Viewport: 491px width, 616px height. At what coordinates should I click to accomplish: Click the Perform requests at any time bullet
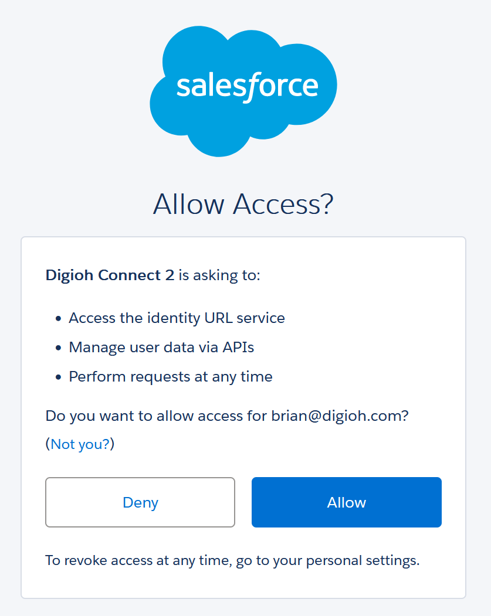[x=171, y=376]
